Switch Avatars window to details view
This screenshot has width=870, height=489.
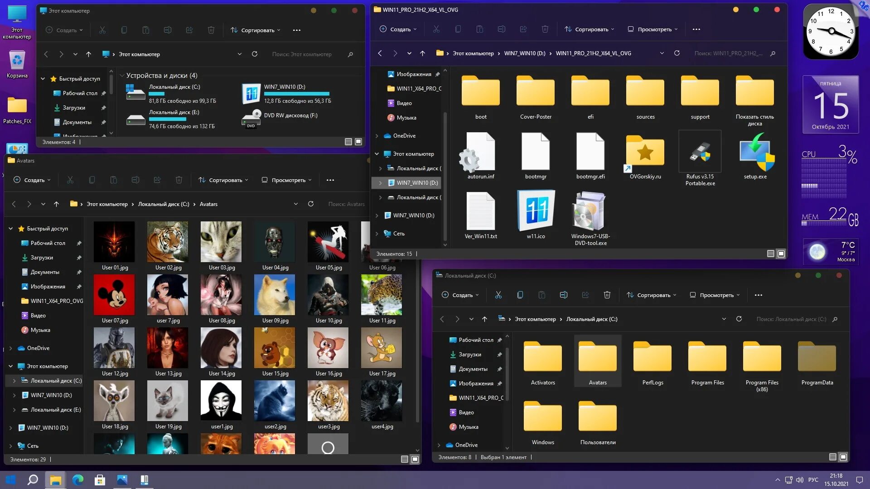405,460
